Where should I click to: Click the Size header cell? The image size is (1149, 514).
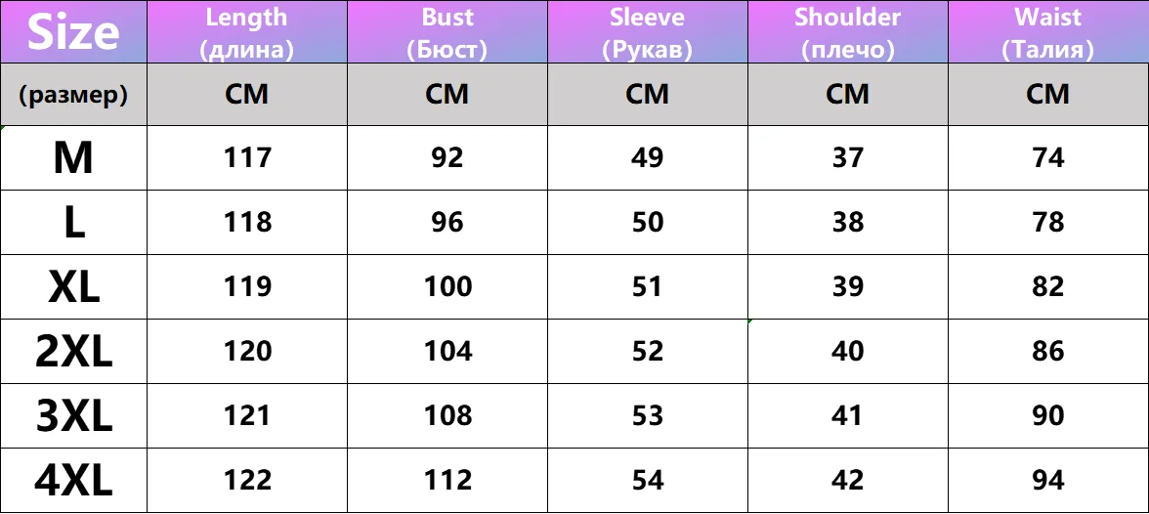tap(73, 31)
